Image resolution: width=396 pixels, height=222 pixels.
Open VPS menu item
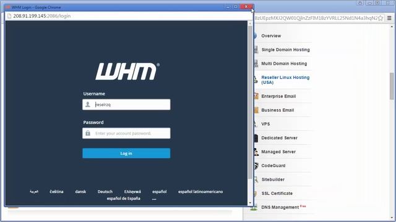(x=265, y=124)
